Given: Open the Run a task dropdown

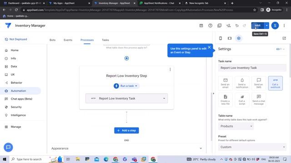Looking at the screenshot, I should (126, 86).
